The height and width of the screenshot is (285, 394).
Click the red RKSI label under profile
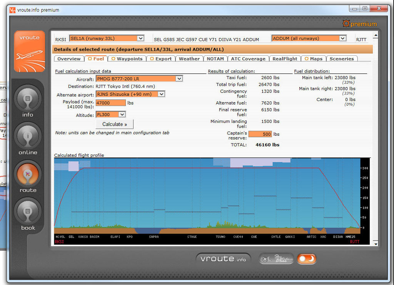59,242
